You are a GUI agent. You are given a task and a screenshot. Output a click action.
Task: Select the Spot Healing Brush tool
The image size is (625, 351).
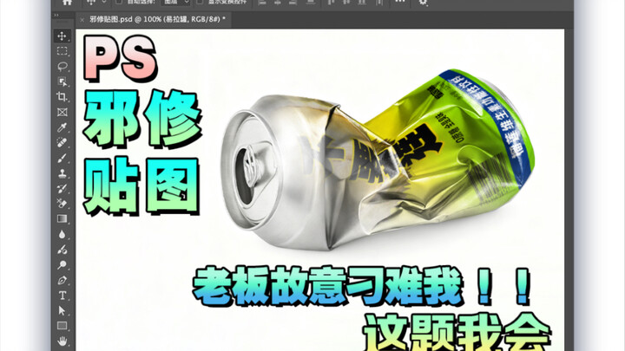(x=62, y=142)
